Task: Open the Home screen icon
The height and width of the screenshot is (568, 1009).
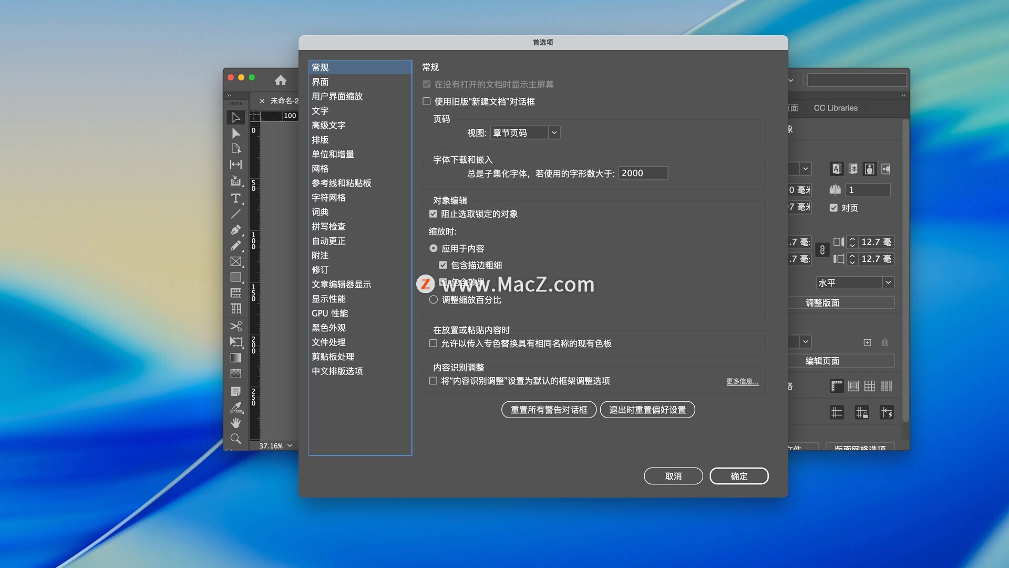Action: [x=281, y=80]
